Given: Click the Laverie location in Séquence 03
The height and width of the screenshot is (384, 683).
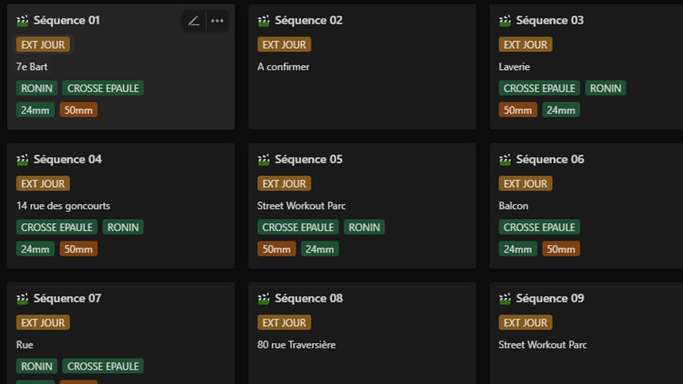Looking at the screenshot, I should pyautogui.click(x=514, y=67).
